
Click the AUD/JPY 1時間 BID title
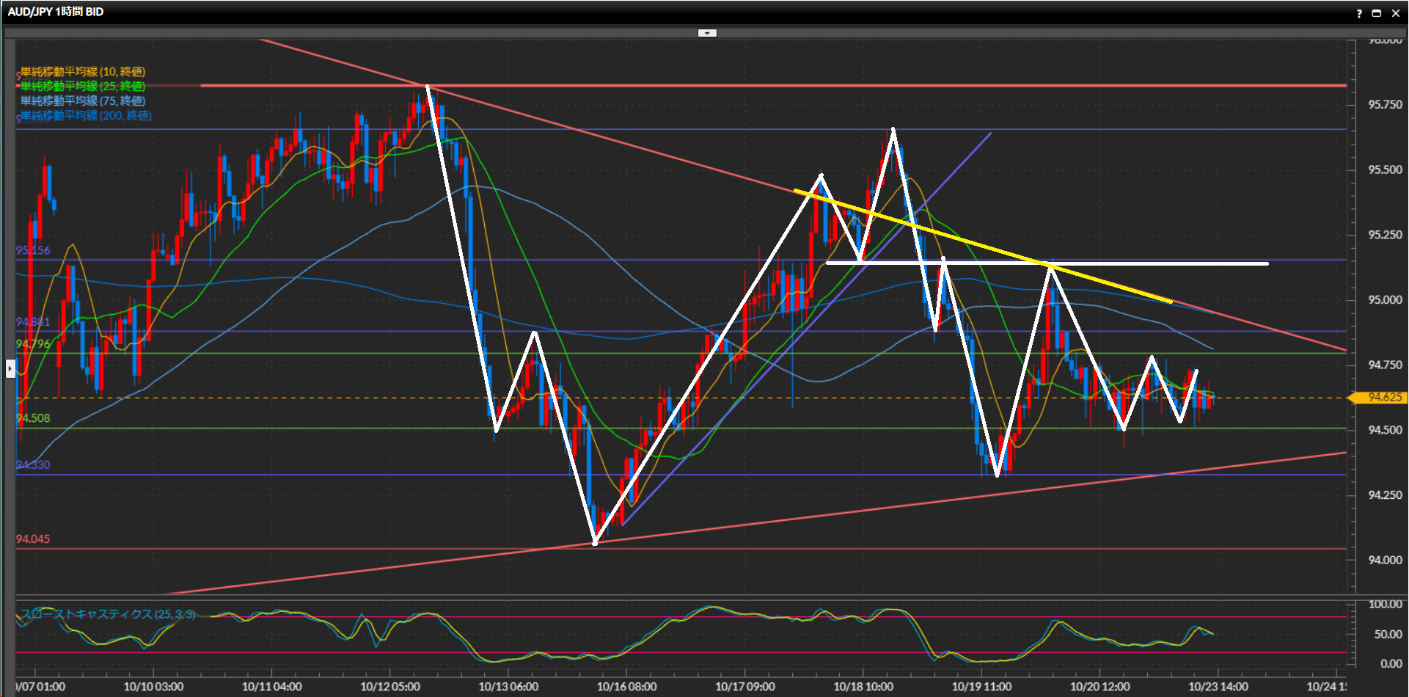pos(56,12)
